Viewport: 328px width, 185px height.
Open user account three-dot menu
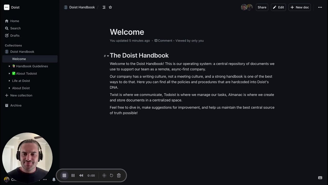(45, 180)
